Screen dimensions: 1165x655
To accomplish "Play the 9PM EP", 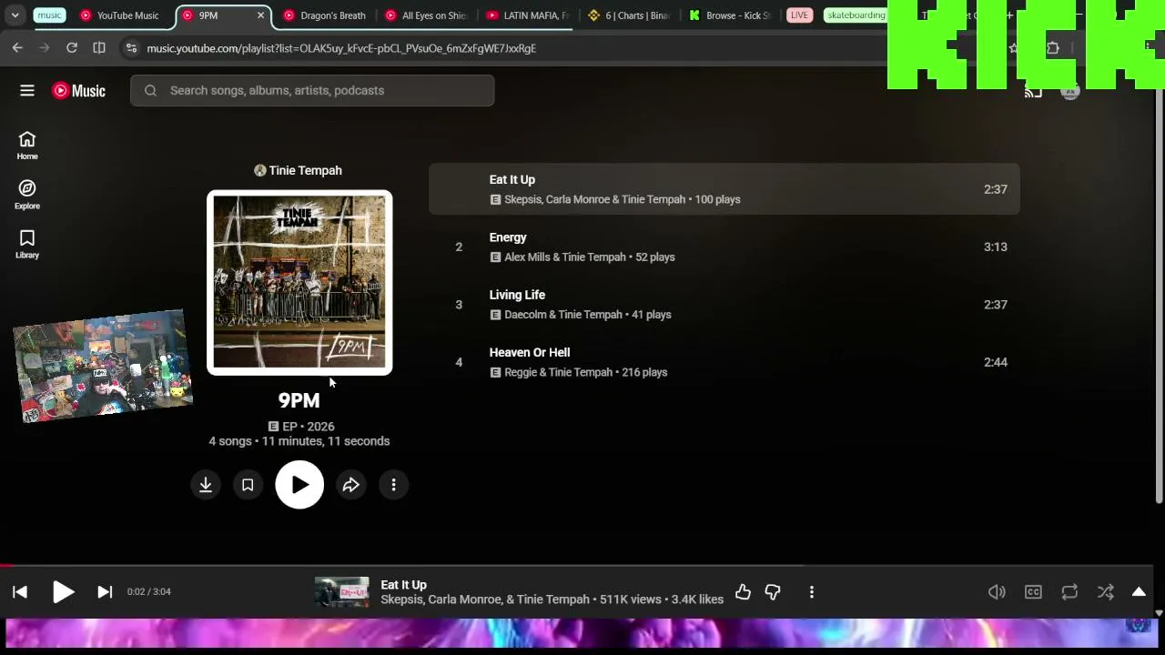I will (x=299, y=485).
